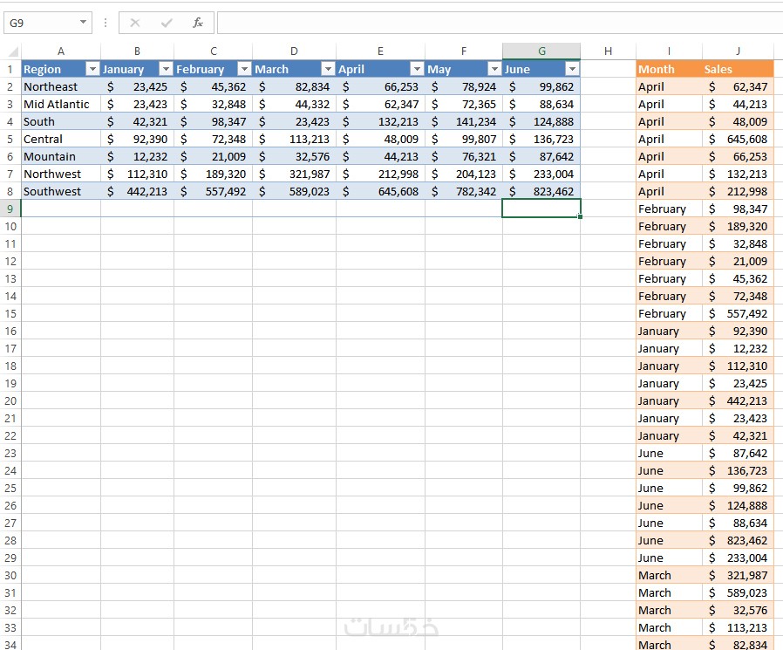This screenshot has width=783, height=650.
Task: Click the Month cell in row 30
Action: coord(669,575)
